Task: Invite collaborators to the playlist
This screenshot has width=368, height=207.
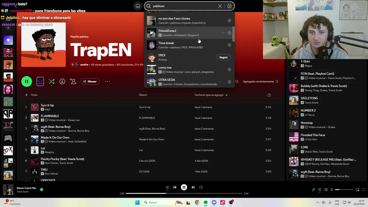Action: 73,82
